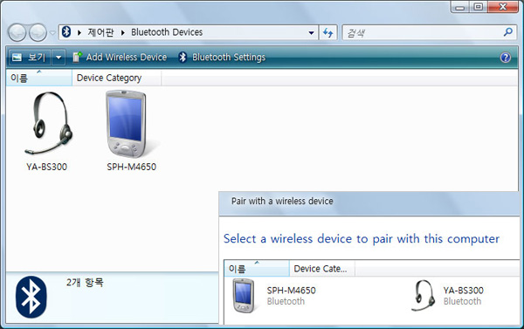Image resolution: width=524 pixels, height=329 pixels.
Task: Click the SPH-M4650 label under the phone
Action: (131, 167)
